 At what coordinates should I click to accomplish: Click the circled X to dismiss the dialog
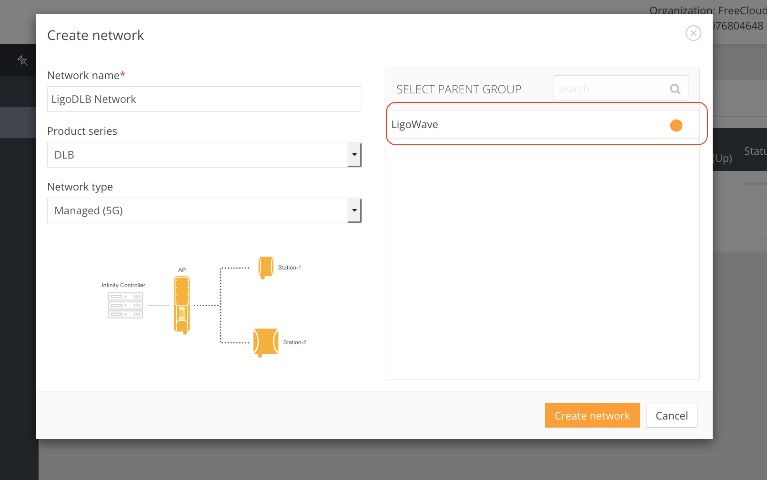point(693,33)
